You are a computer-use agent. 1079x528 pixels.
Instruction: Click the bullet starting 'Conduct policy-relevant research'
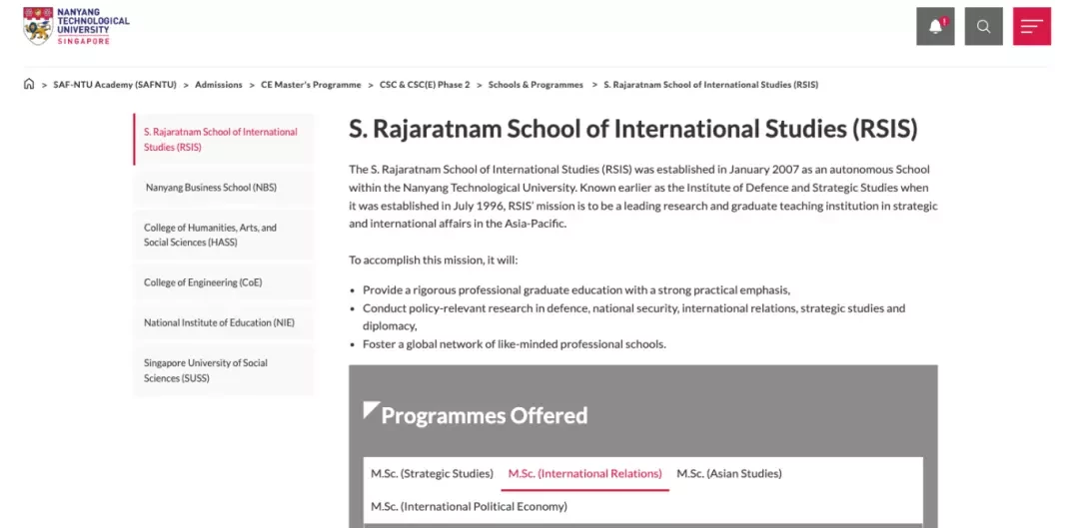(x=633, y=317)
